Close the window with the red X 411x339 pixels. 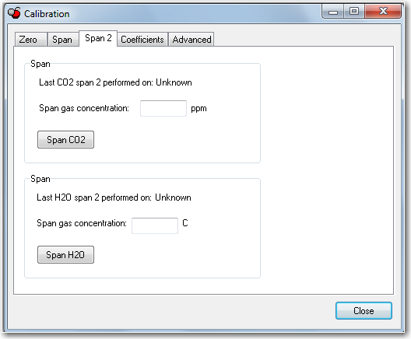point(383,11)
